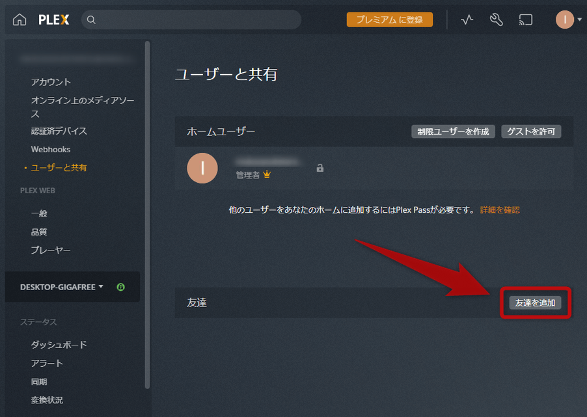Click the 友達 section heading
The image size is (587, 417).
pyautogui.click(x=197, y=303)
